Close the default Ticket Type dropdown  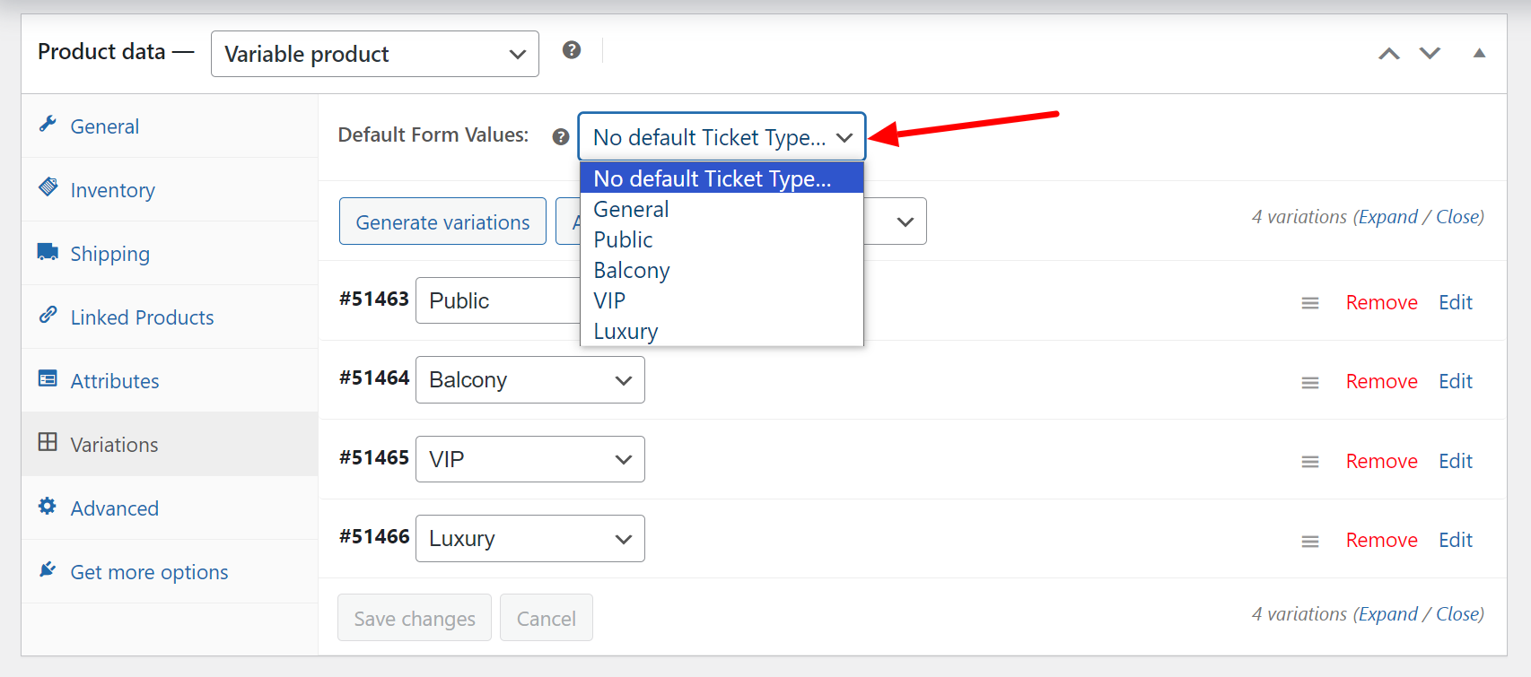[722, 137]
